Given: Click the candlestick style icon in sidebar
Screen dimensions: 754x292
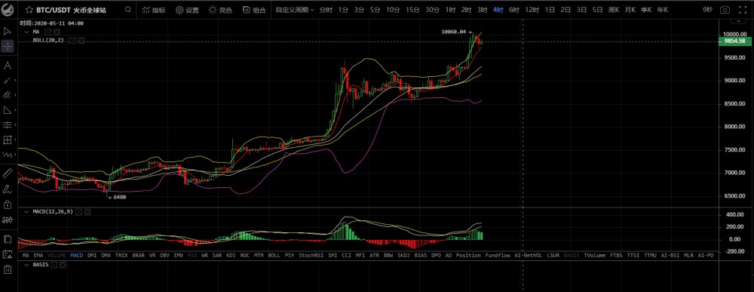Looking at the screenshot, I should (8, 220).
